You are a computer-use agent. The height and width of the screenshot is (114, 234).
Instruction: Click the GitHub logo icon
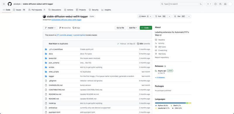pyautogui.click(x=10, y=4)
